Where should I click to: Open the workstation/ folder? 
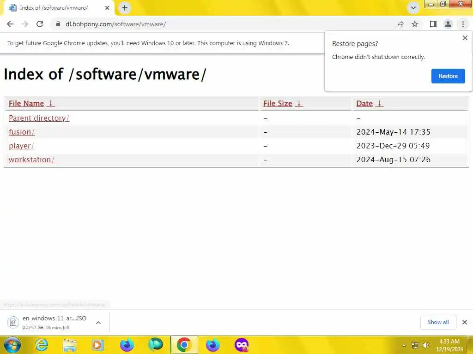tap(32, 159)
